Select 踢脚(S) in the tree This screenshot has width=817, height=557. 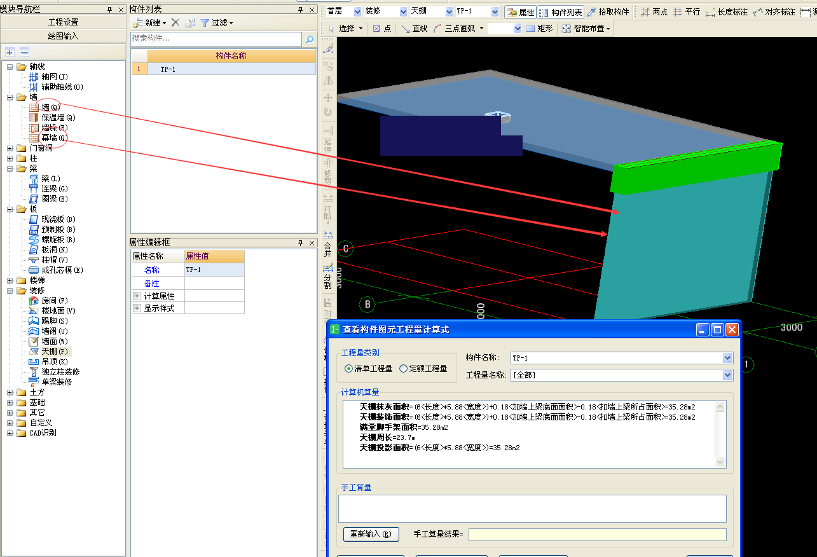55,320
